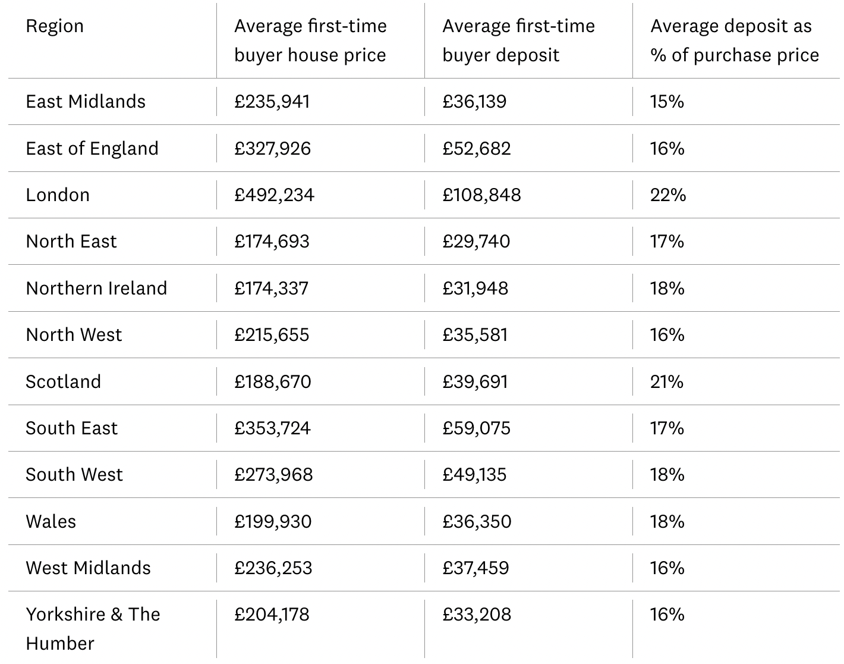
Task: Select the London region cell
Action: pos(58,195)
